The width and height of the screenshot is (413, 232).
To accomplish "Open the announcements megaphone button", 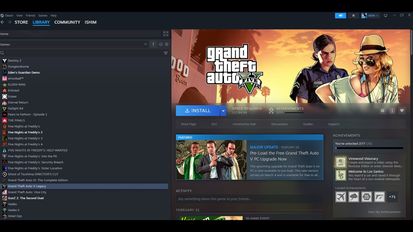I will click(x=340, y=15).
